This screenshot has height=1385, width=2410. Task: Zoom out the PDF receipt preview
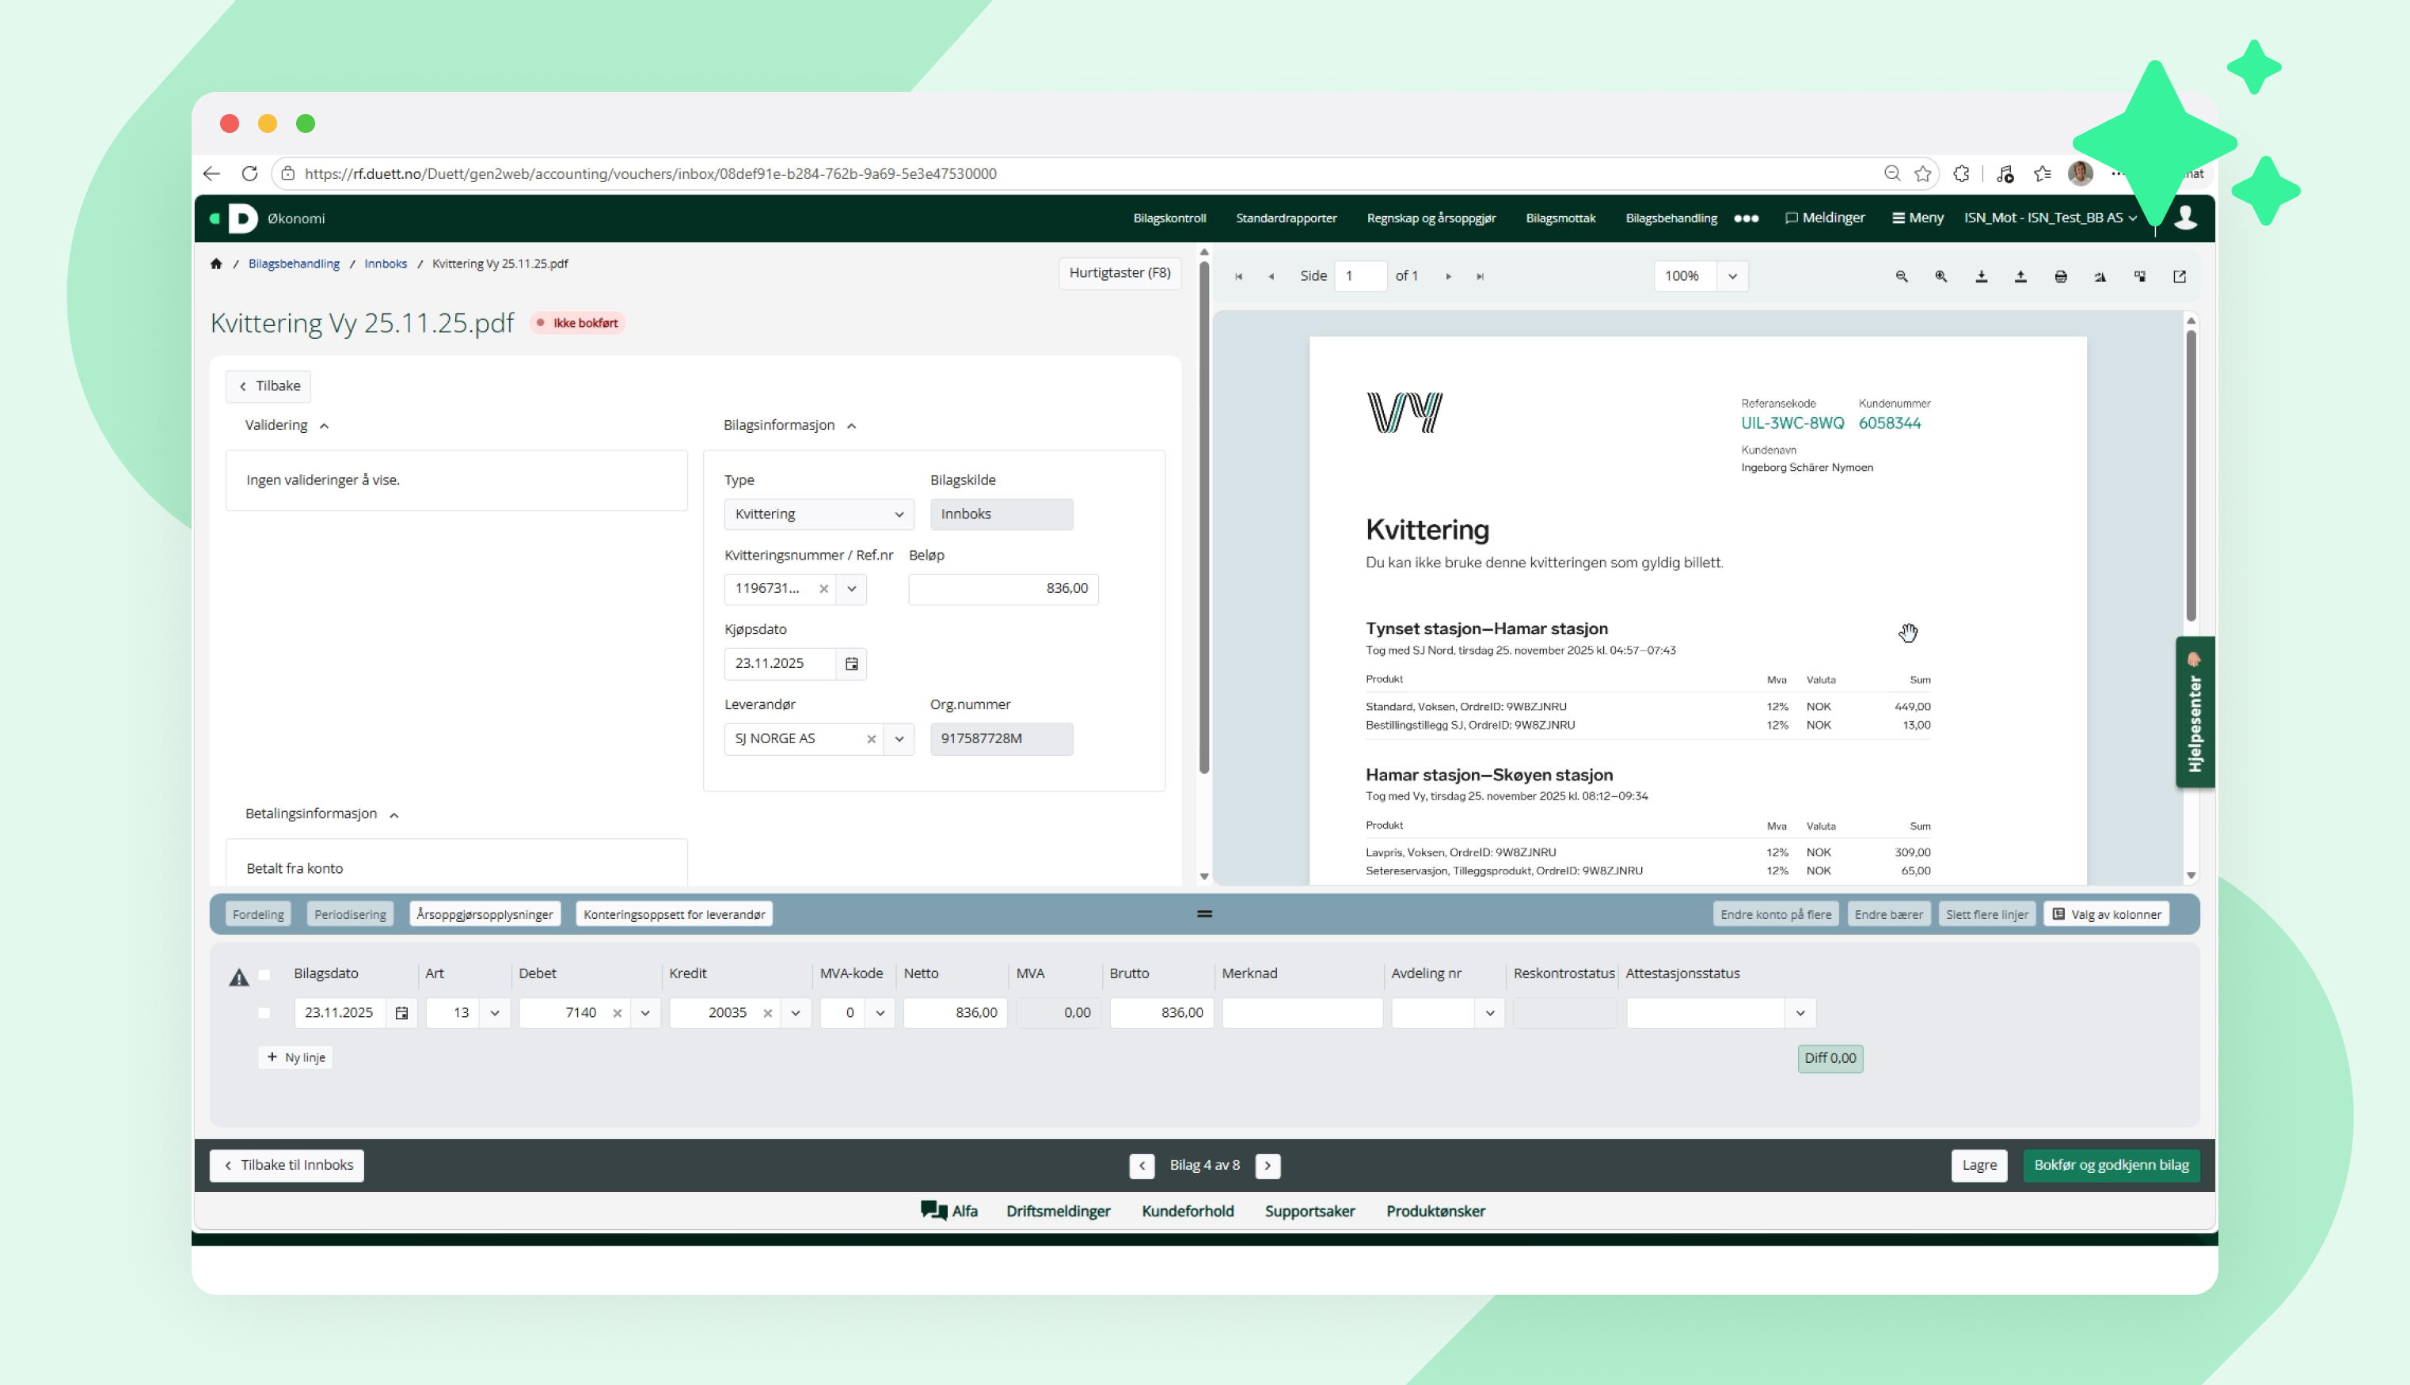[1902, 277]
